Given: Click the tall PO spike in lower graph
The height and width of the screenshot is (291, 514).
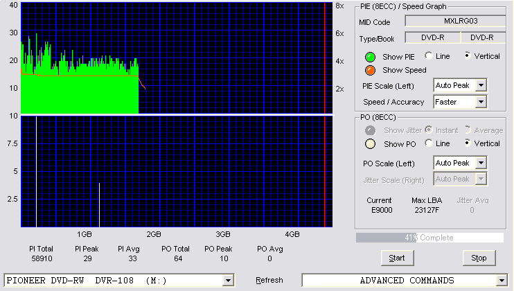Looking at the screenshot, I should point(36,171).
